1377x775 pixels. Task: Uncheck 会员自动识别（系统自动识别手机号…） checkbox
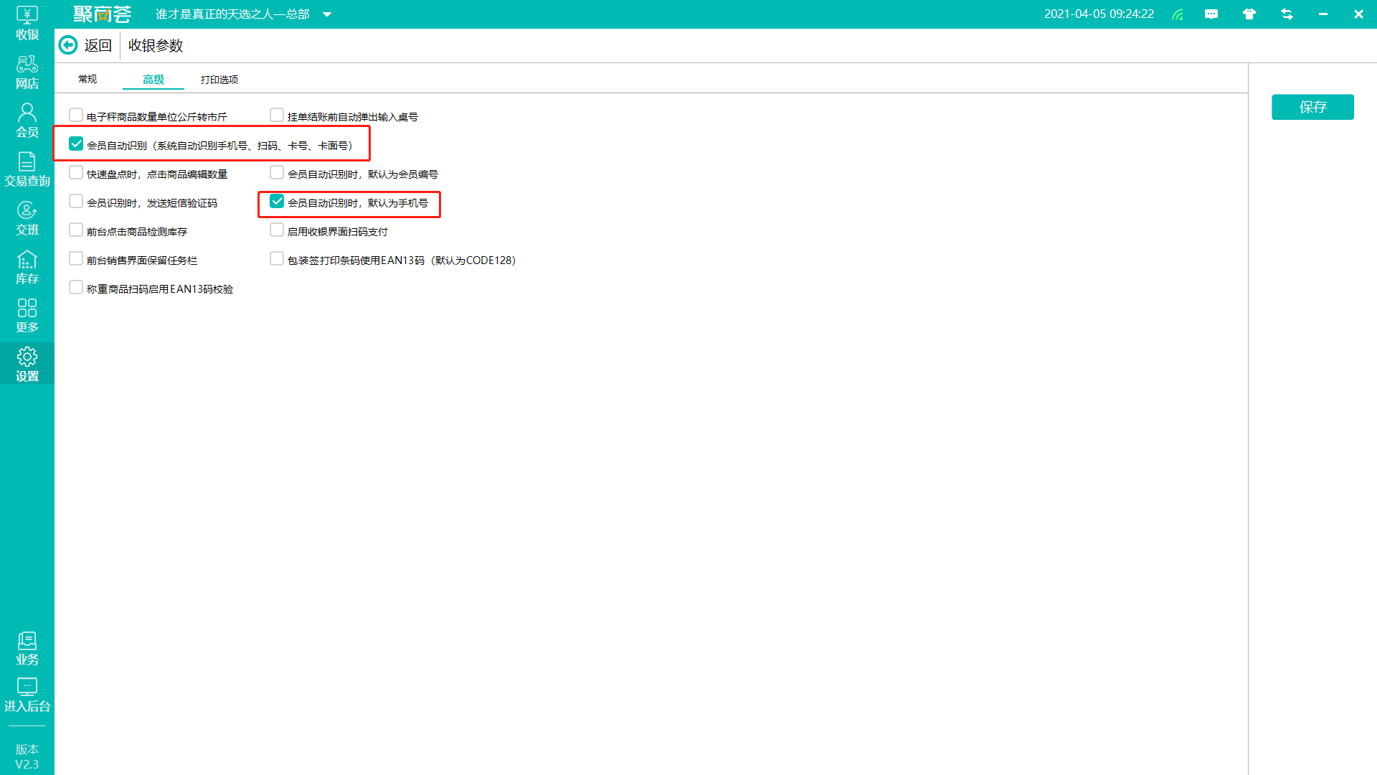point(76,144)
